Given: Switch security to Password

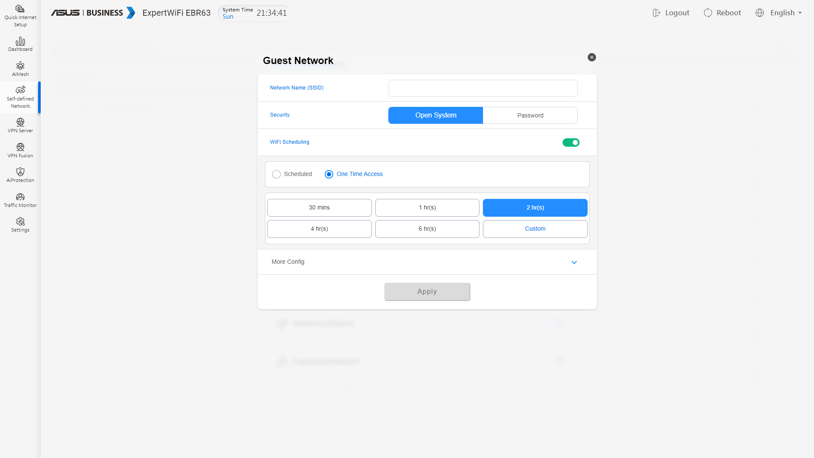Looking at the screenshot, I should (530, 115).
